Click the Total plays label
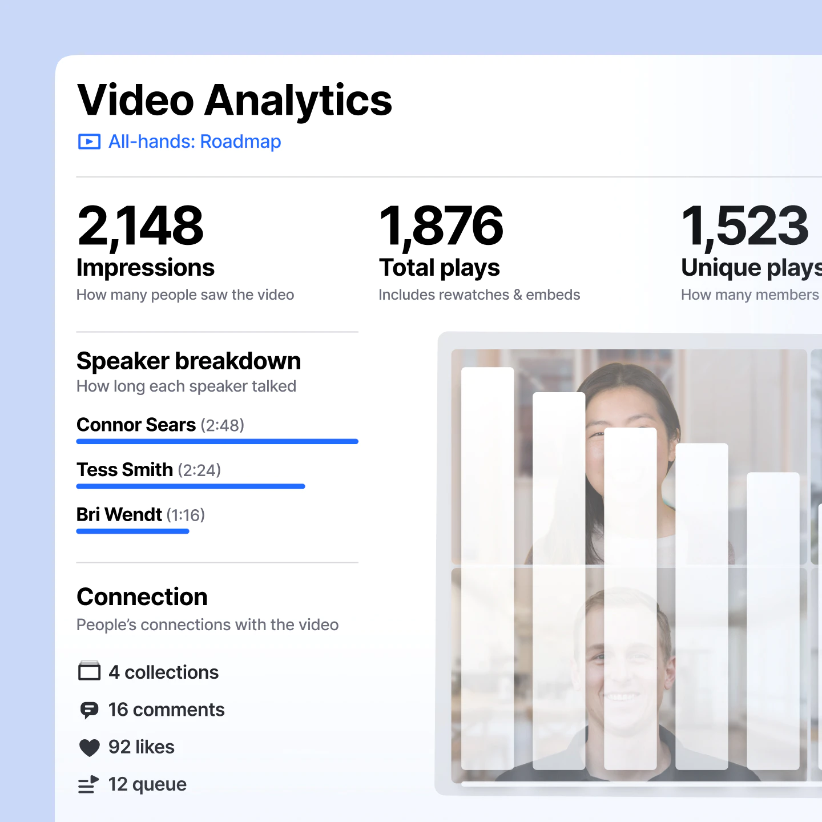 (440, 268)
